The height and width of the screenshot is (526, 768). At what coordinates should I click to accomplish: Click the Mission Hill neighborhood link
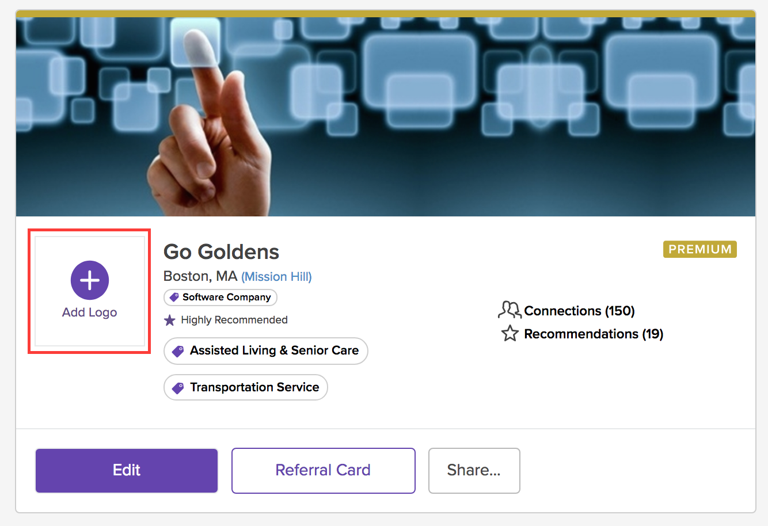276,277
